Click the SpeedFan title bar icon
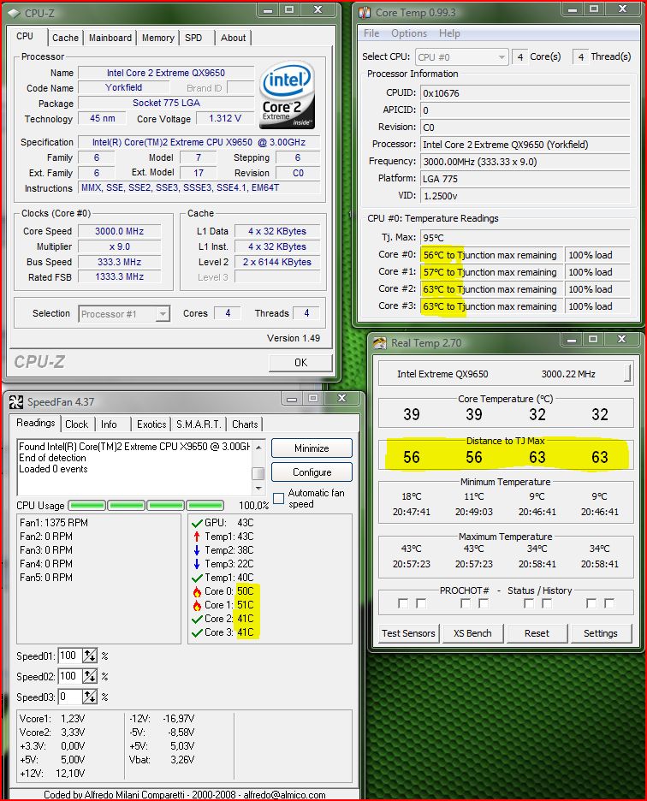This screenshot has width=647, height=801. (16, 402)
